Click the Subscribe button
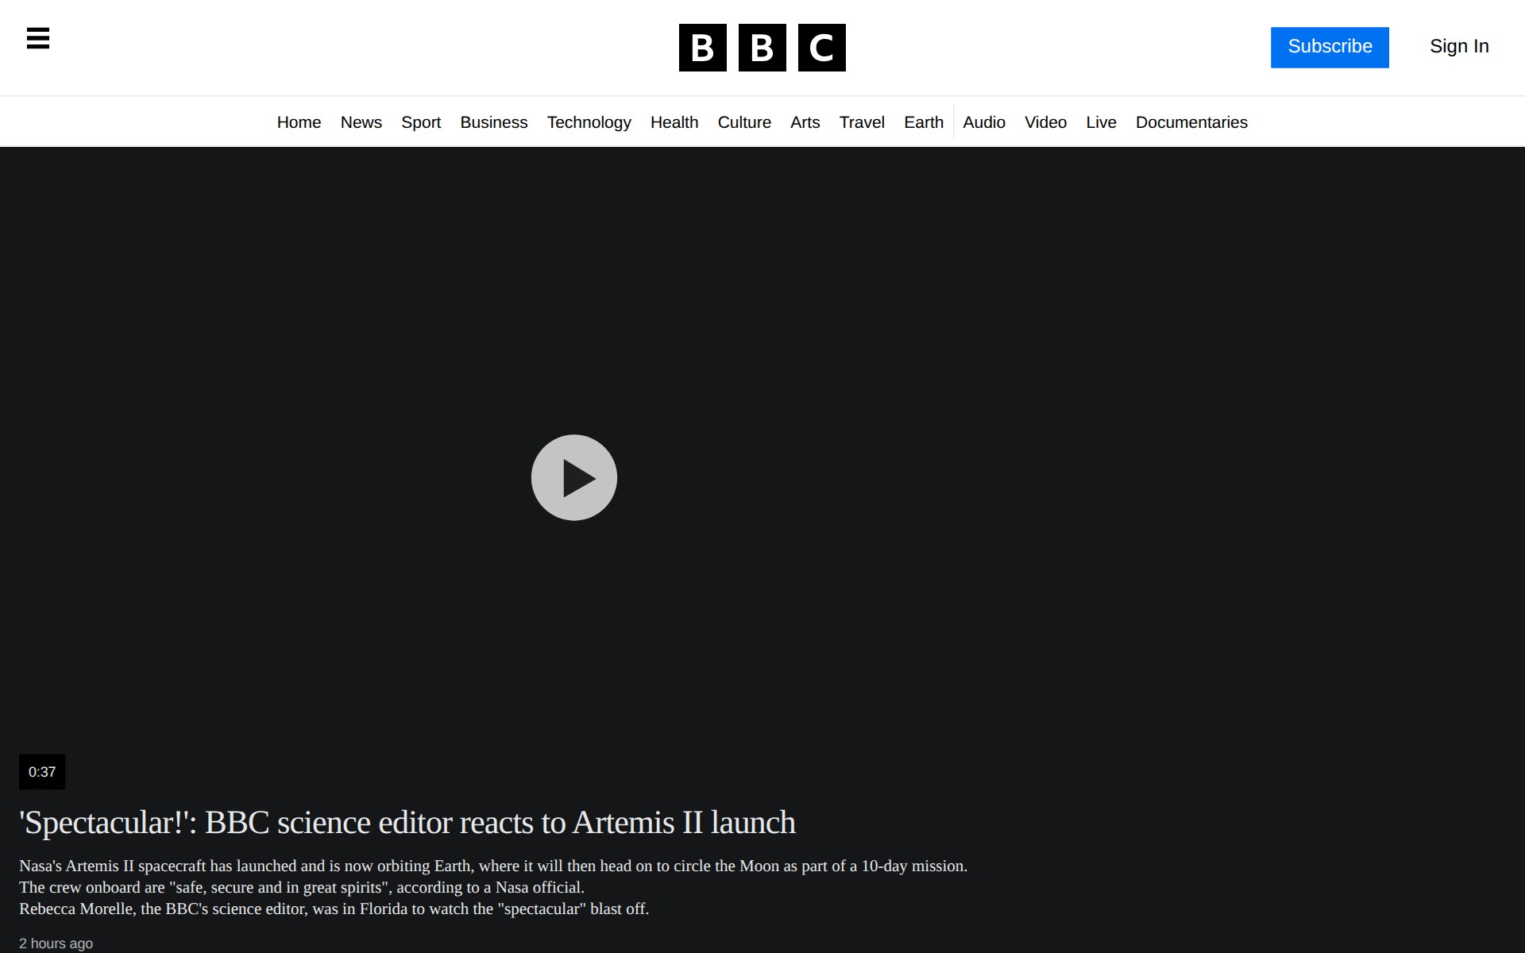1525x953 pixels. click(1330, 47)
